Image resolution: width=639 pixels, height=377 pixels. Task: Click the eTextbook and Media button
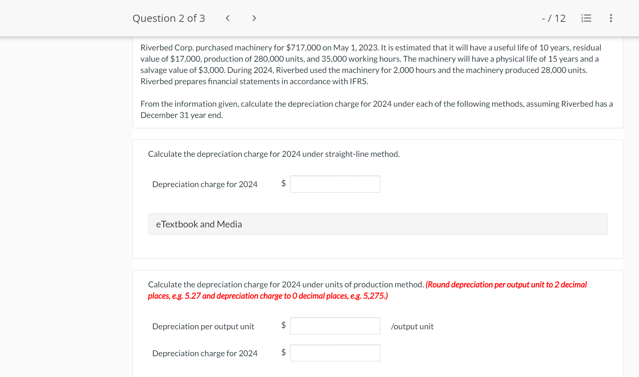click(x=199, y=224)
